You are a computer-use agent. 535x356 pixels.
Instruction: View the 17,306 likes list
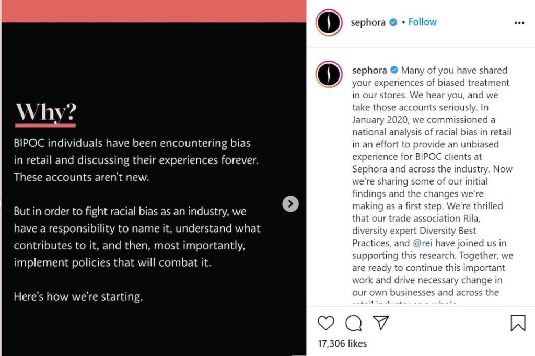(x=342, y=343)
